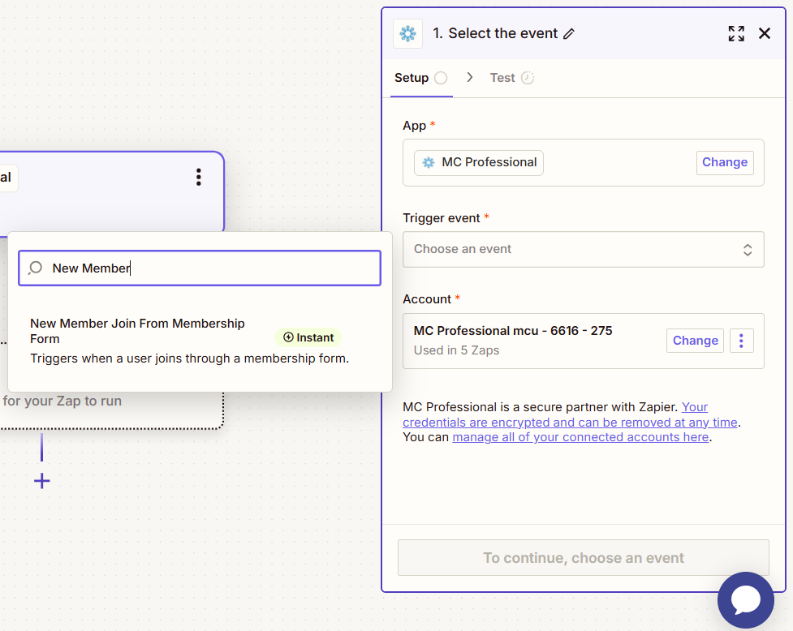Open the credentials are encrypted link
Screen dimensions: 793x631
click(570, 414)
